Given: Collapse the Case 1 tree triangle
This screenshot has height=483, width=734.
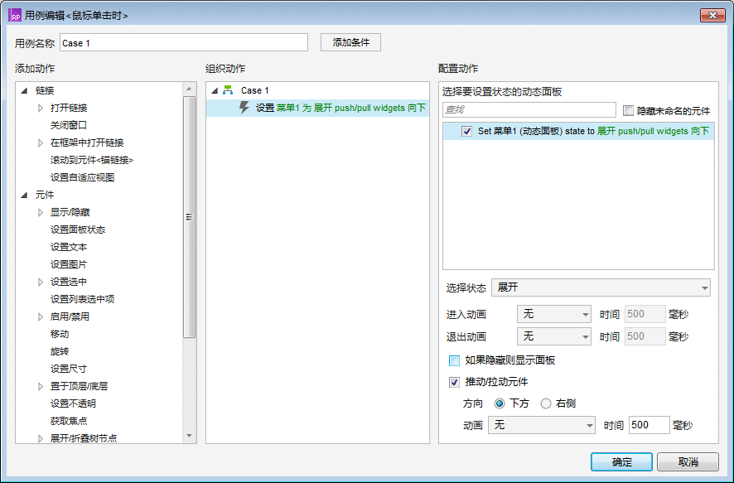Looking at the screenshot, I should [x=215, y=91].
